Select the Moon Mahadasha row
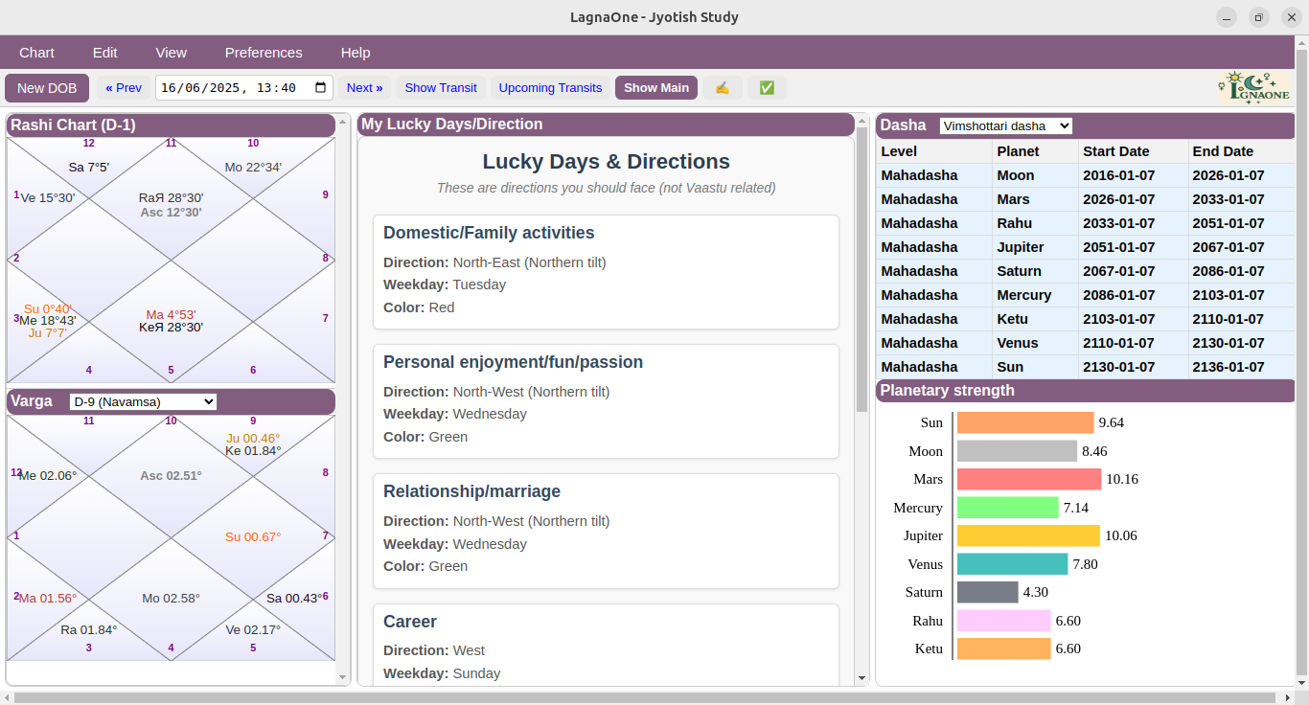The image size is (1309, 705). (1085, 175)
